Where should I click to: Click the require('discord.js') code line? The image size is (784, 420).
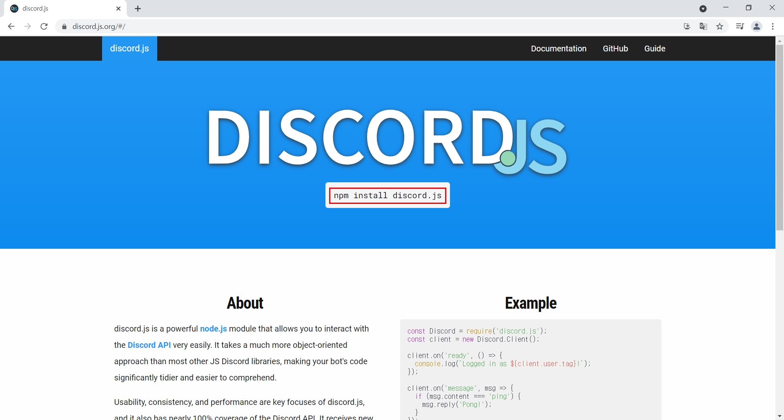tap(477, 331)
